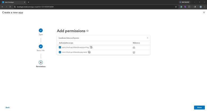
Task: Click the Ask Gemini button
Action: coord(184,2)
